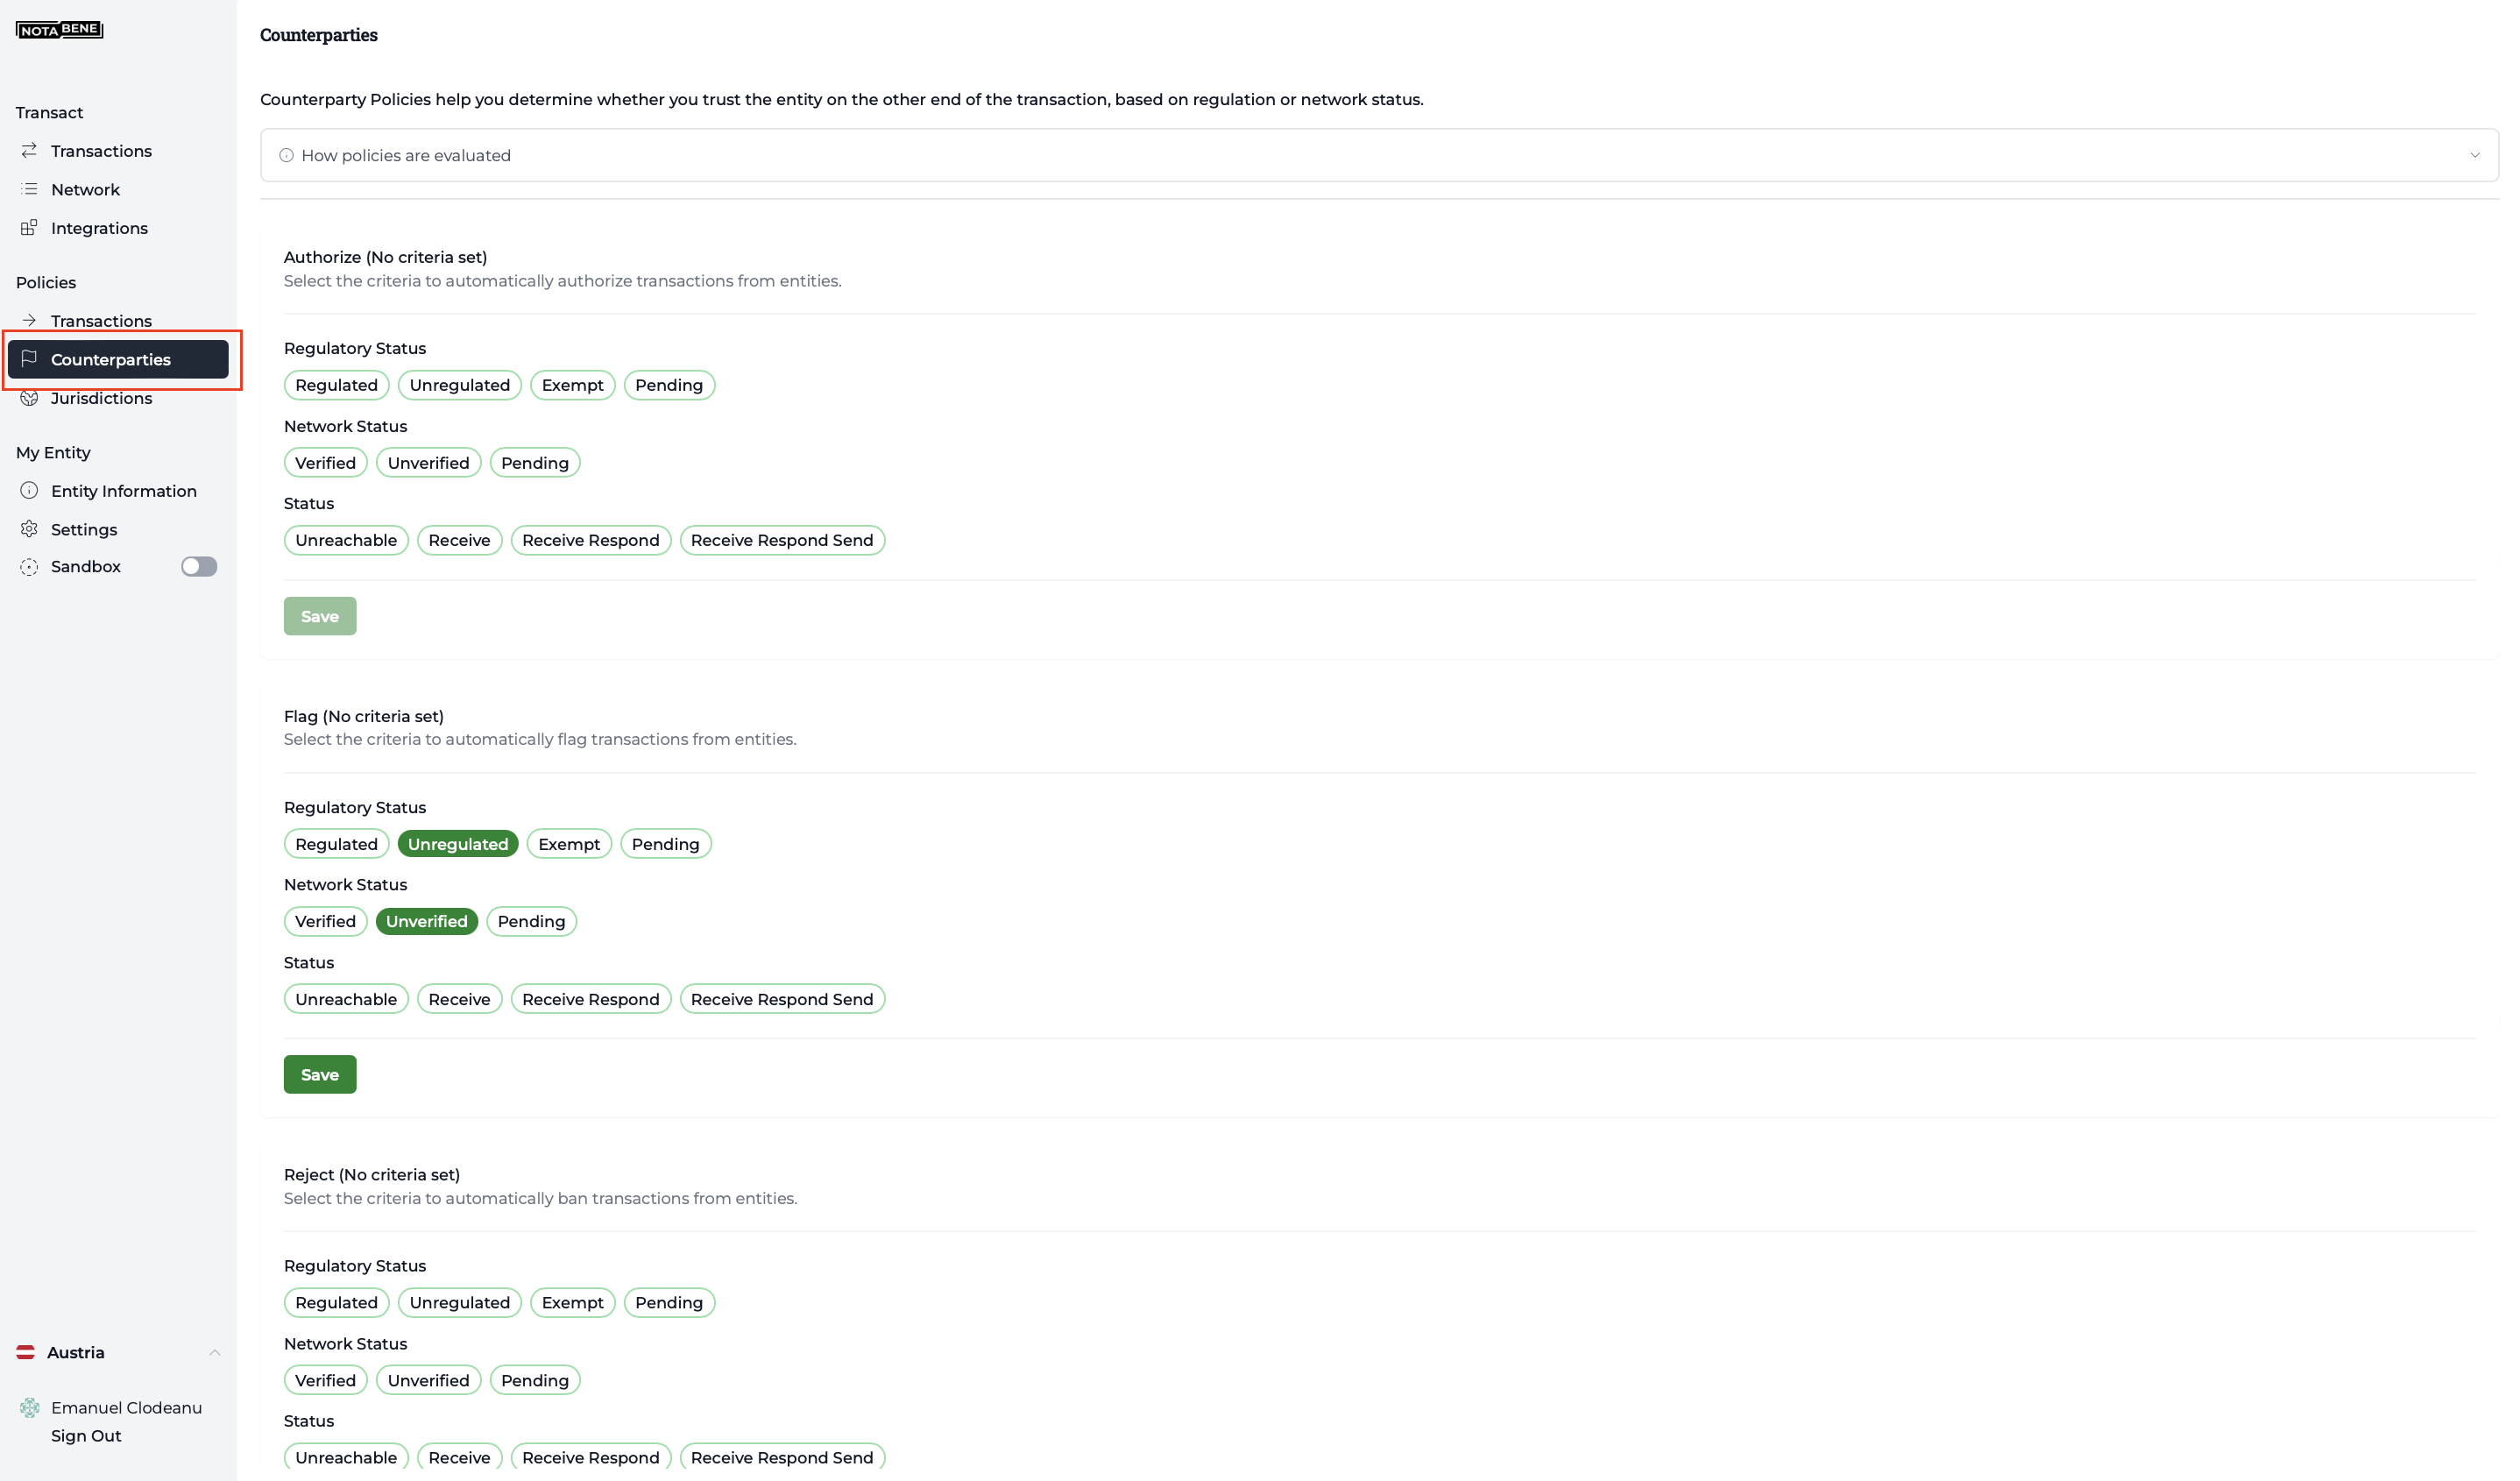Select Receive under Flag Status
Viewport: 2520px width, 1481px height.
coord(459,999)
